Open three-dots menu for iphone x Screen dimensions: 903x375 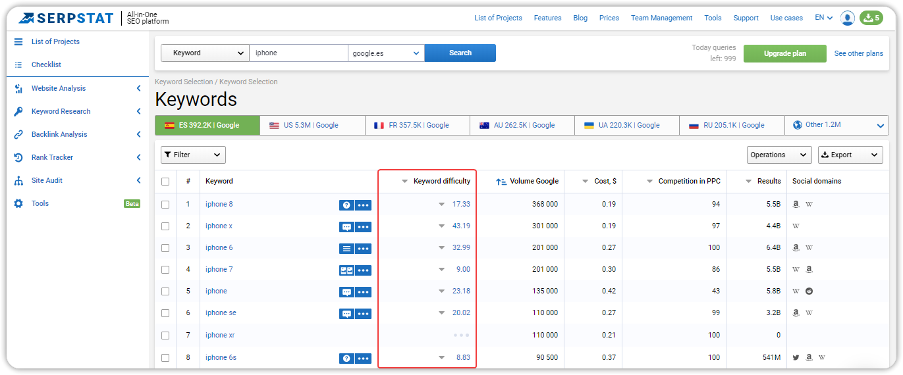click(x=363, y=226)
